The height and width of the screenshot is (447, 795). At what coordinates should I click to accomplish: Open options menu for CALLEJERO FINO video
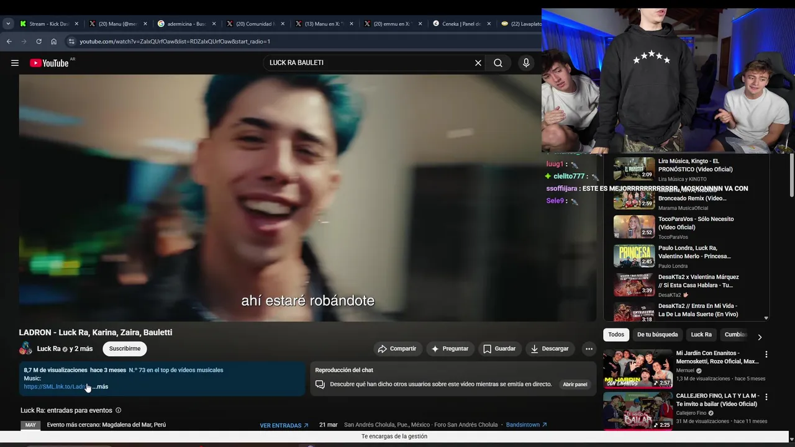click(x=766, y=397)
